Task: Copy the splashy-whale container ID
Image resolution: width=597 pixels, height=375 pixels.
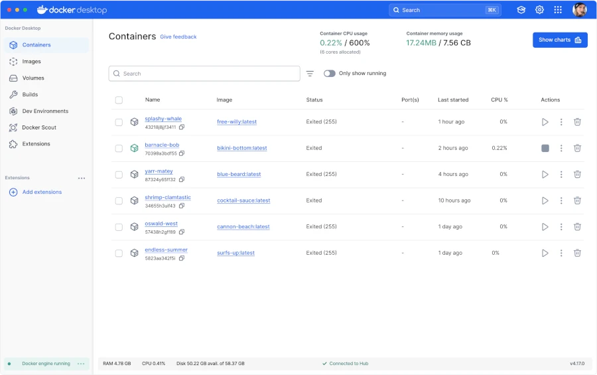Action: (182, 127)
